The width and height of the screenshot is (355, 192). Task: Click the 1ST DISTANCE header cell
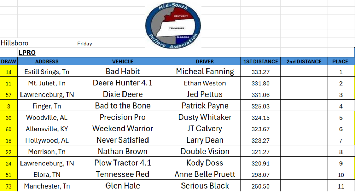[x=261, y=61]
